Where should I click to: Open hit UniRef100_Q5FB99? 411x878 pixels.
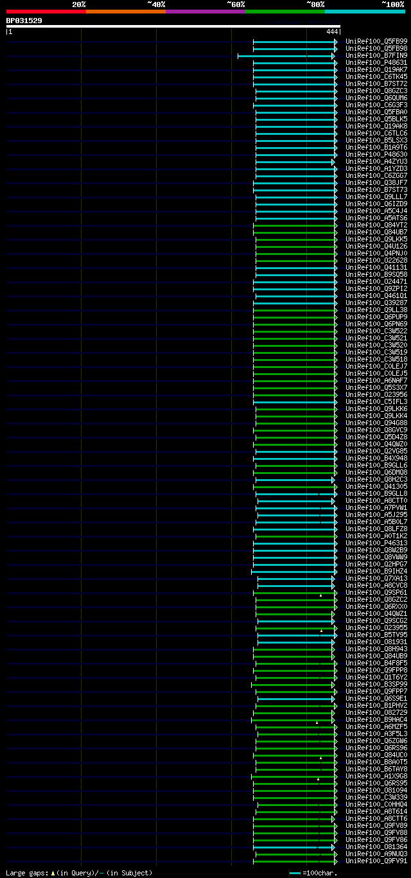pyautogui.click(x=376, y=41)
